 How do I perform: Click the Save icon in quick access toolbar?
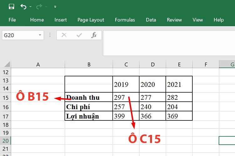(11, 7)
